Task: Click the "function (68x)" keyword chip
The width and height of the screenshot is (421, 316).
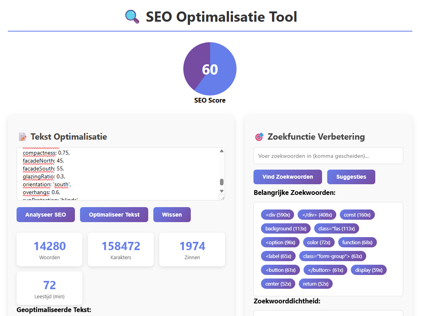Action: pos(357,242)
